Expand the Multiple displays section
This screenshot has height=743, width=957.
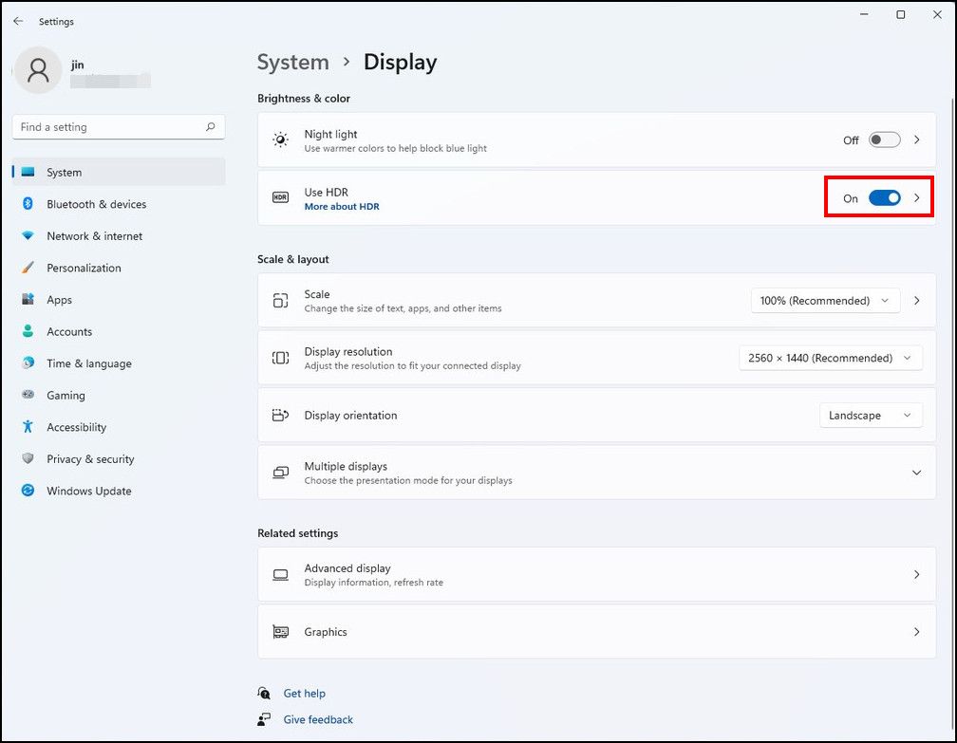pyautogui.click(x=916, y=473)
